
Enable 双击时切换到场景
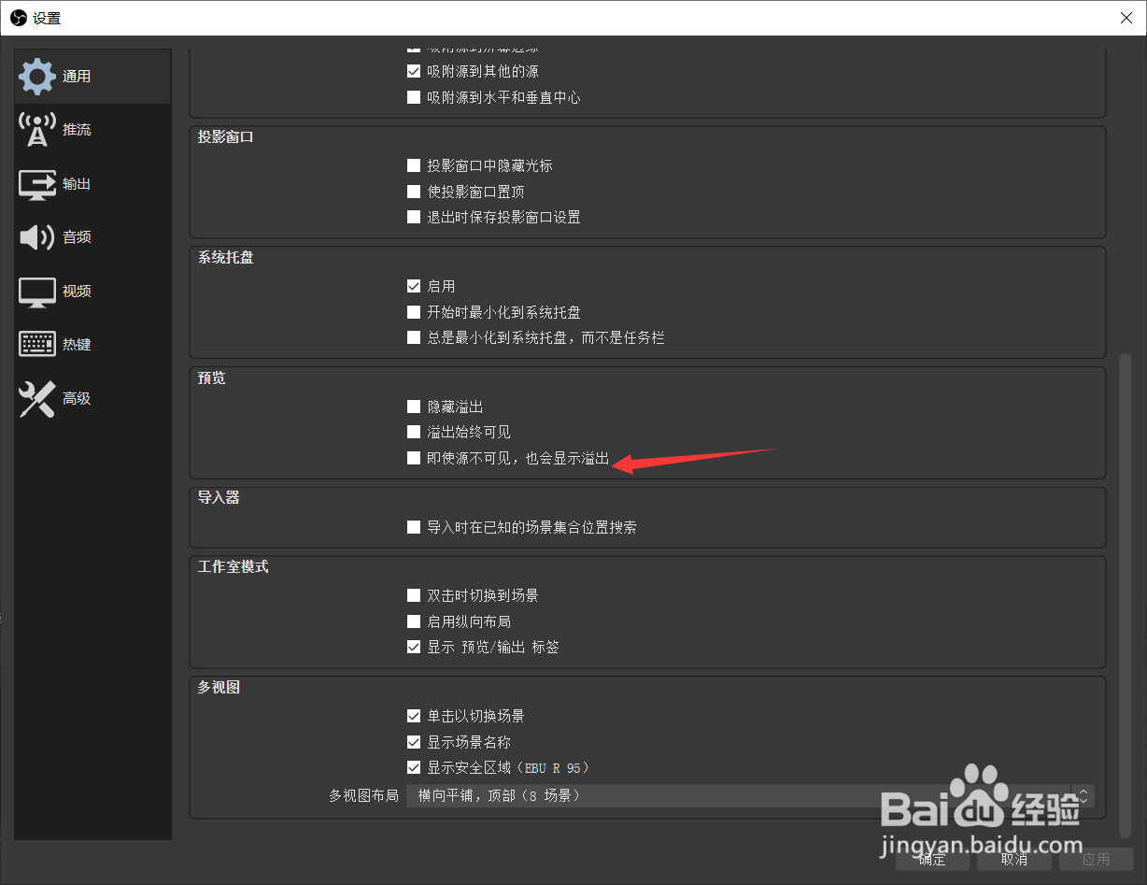tap(414, 595)
